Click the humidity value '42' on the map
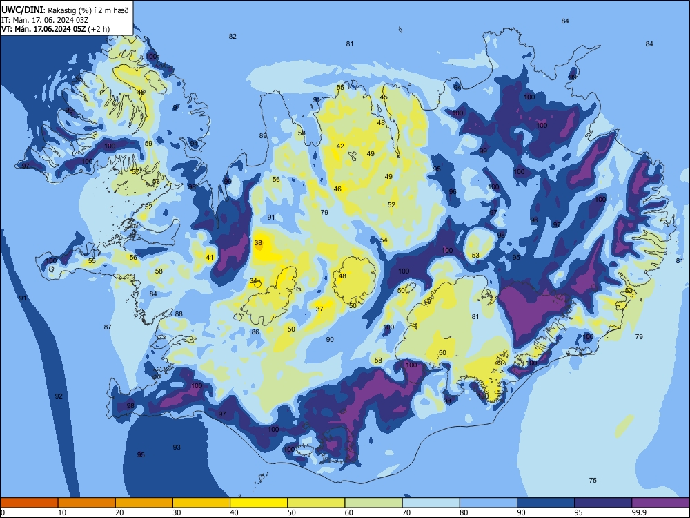The height and width of the screenshot is (518, 690). point(340,146)
